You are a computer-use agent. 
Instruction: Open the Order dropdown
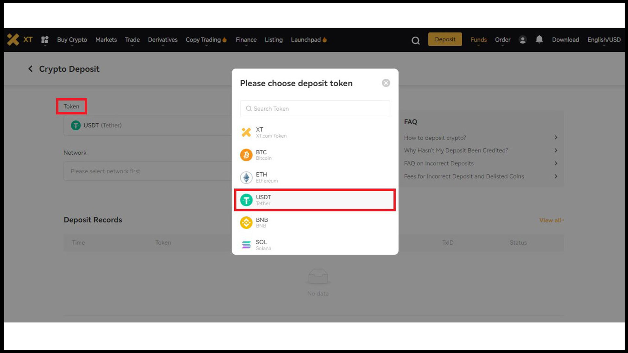pyautogui.click(x=502, y=40)
